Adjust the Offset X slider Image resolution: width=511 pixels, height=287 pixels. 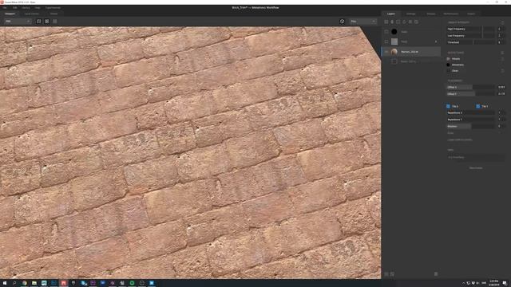(470, 87)
